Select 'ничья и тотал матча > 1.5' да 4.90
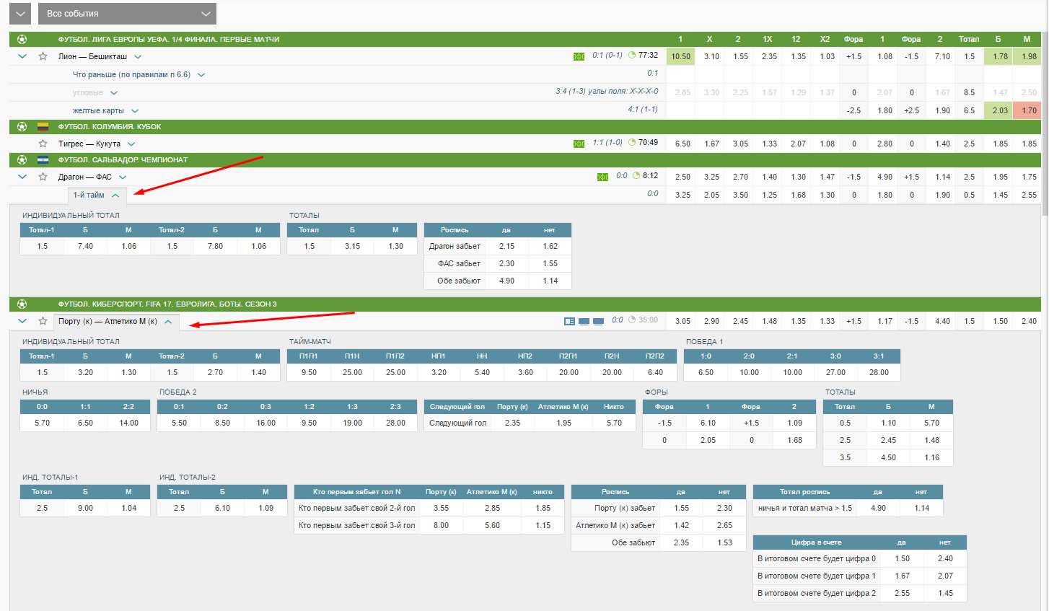 [878, 508]
